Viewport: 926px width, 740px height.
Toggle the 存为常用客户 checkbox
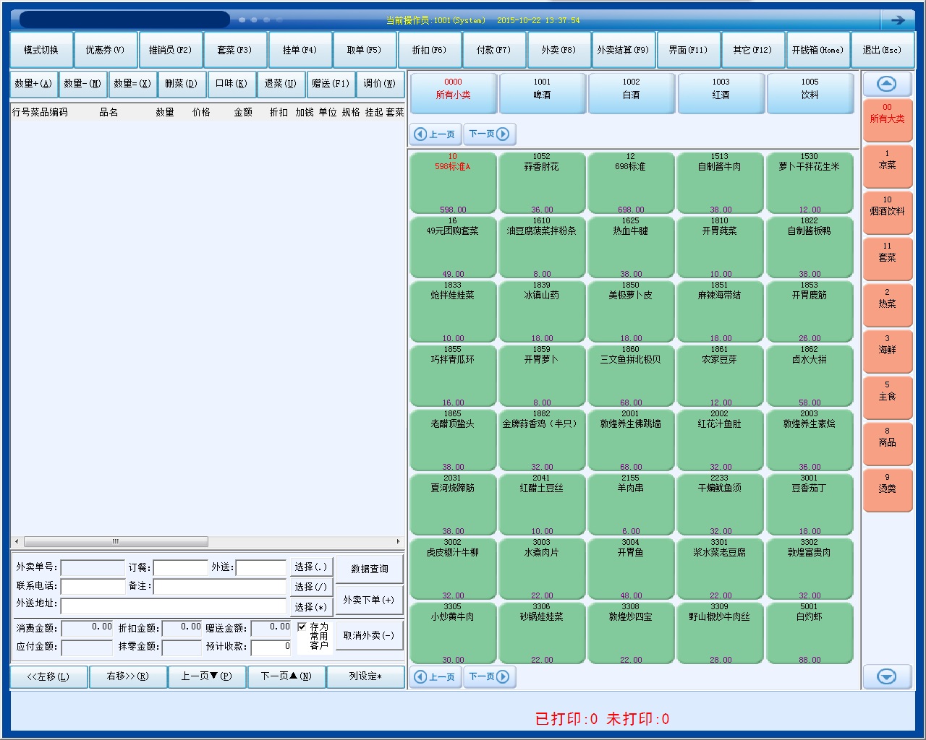point(302,627)
